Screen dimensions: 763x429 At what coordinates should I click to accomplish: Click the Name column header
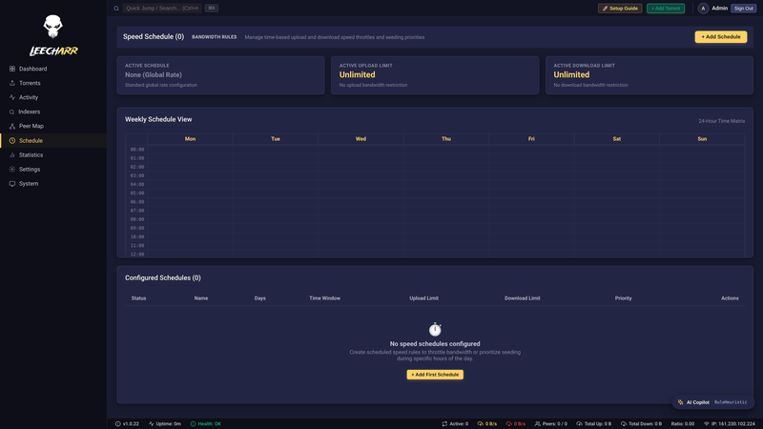click(x=201, y=298)
